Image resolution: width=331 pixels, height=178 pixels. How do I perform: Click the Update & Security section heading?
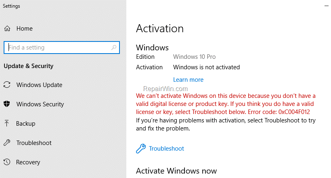coord(29,66)
